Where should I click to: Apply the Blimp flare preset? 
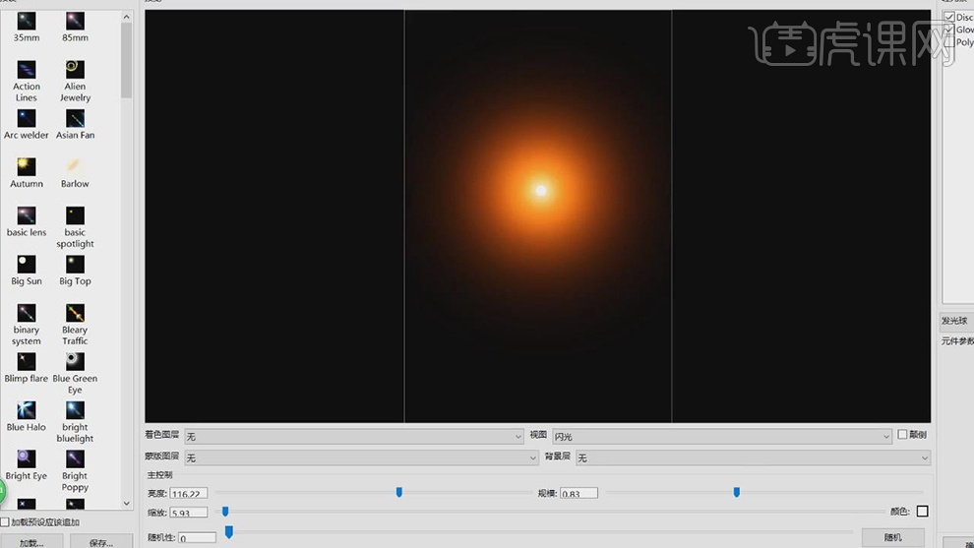(27, 368)
